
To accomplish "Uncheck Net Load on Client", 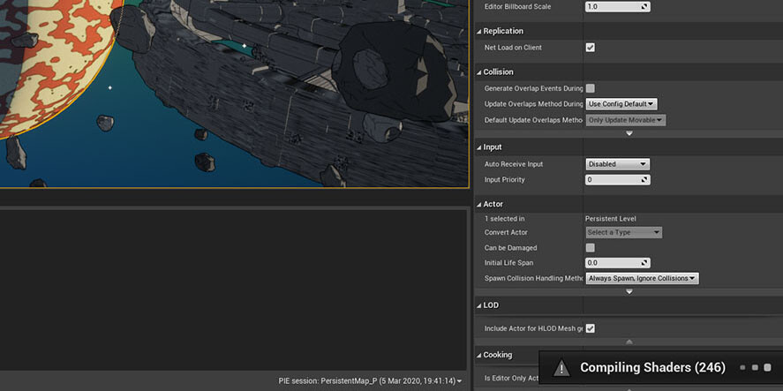I will coord(590,48).
